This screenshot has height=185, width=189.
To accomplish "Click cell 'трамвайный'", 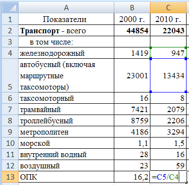I will pos(66,109).
